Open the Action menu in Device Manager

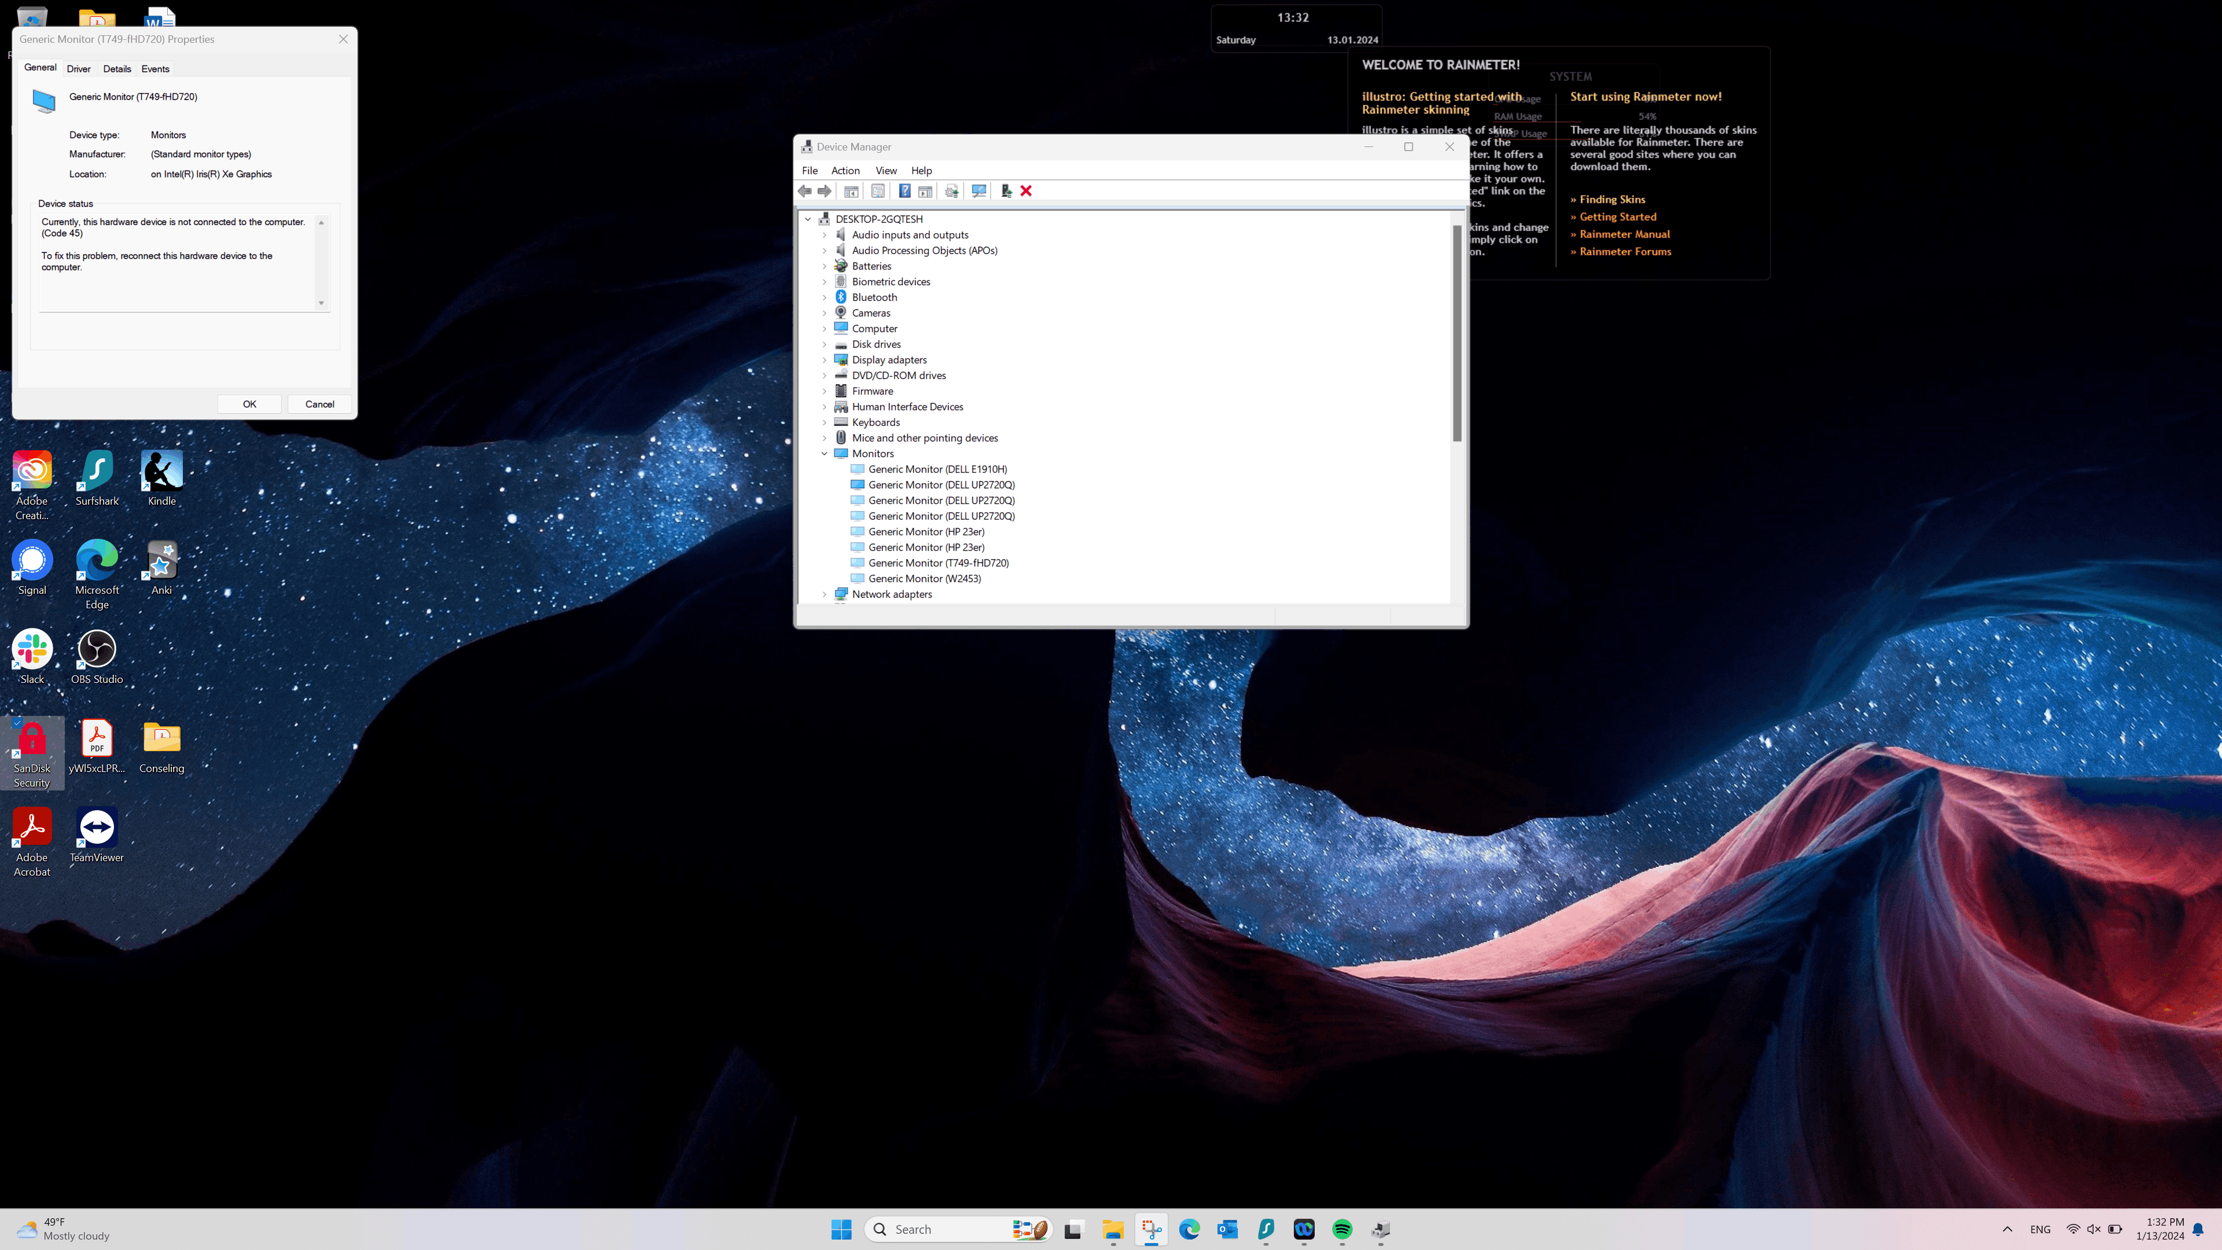point(844,171)
